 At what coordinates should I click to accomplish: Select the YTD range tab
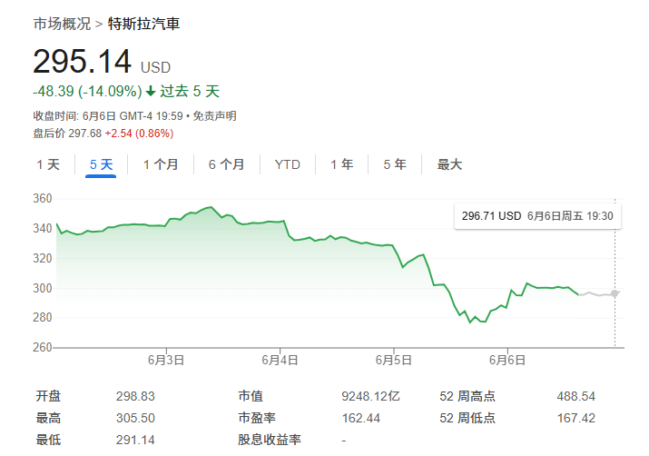288,164
